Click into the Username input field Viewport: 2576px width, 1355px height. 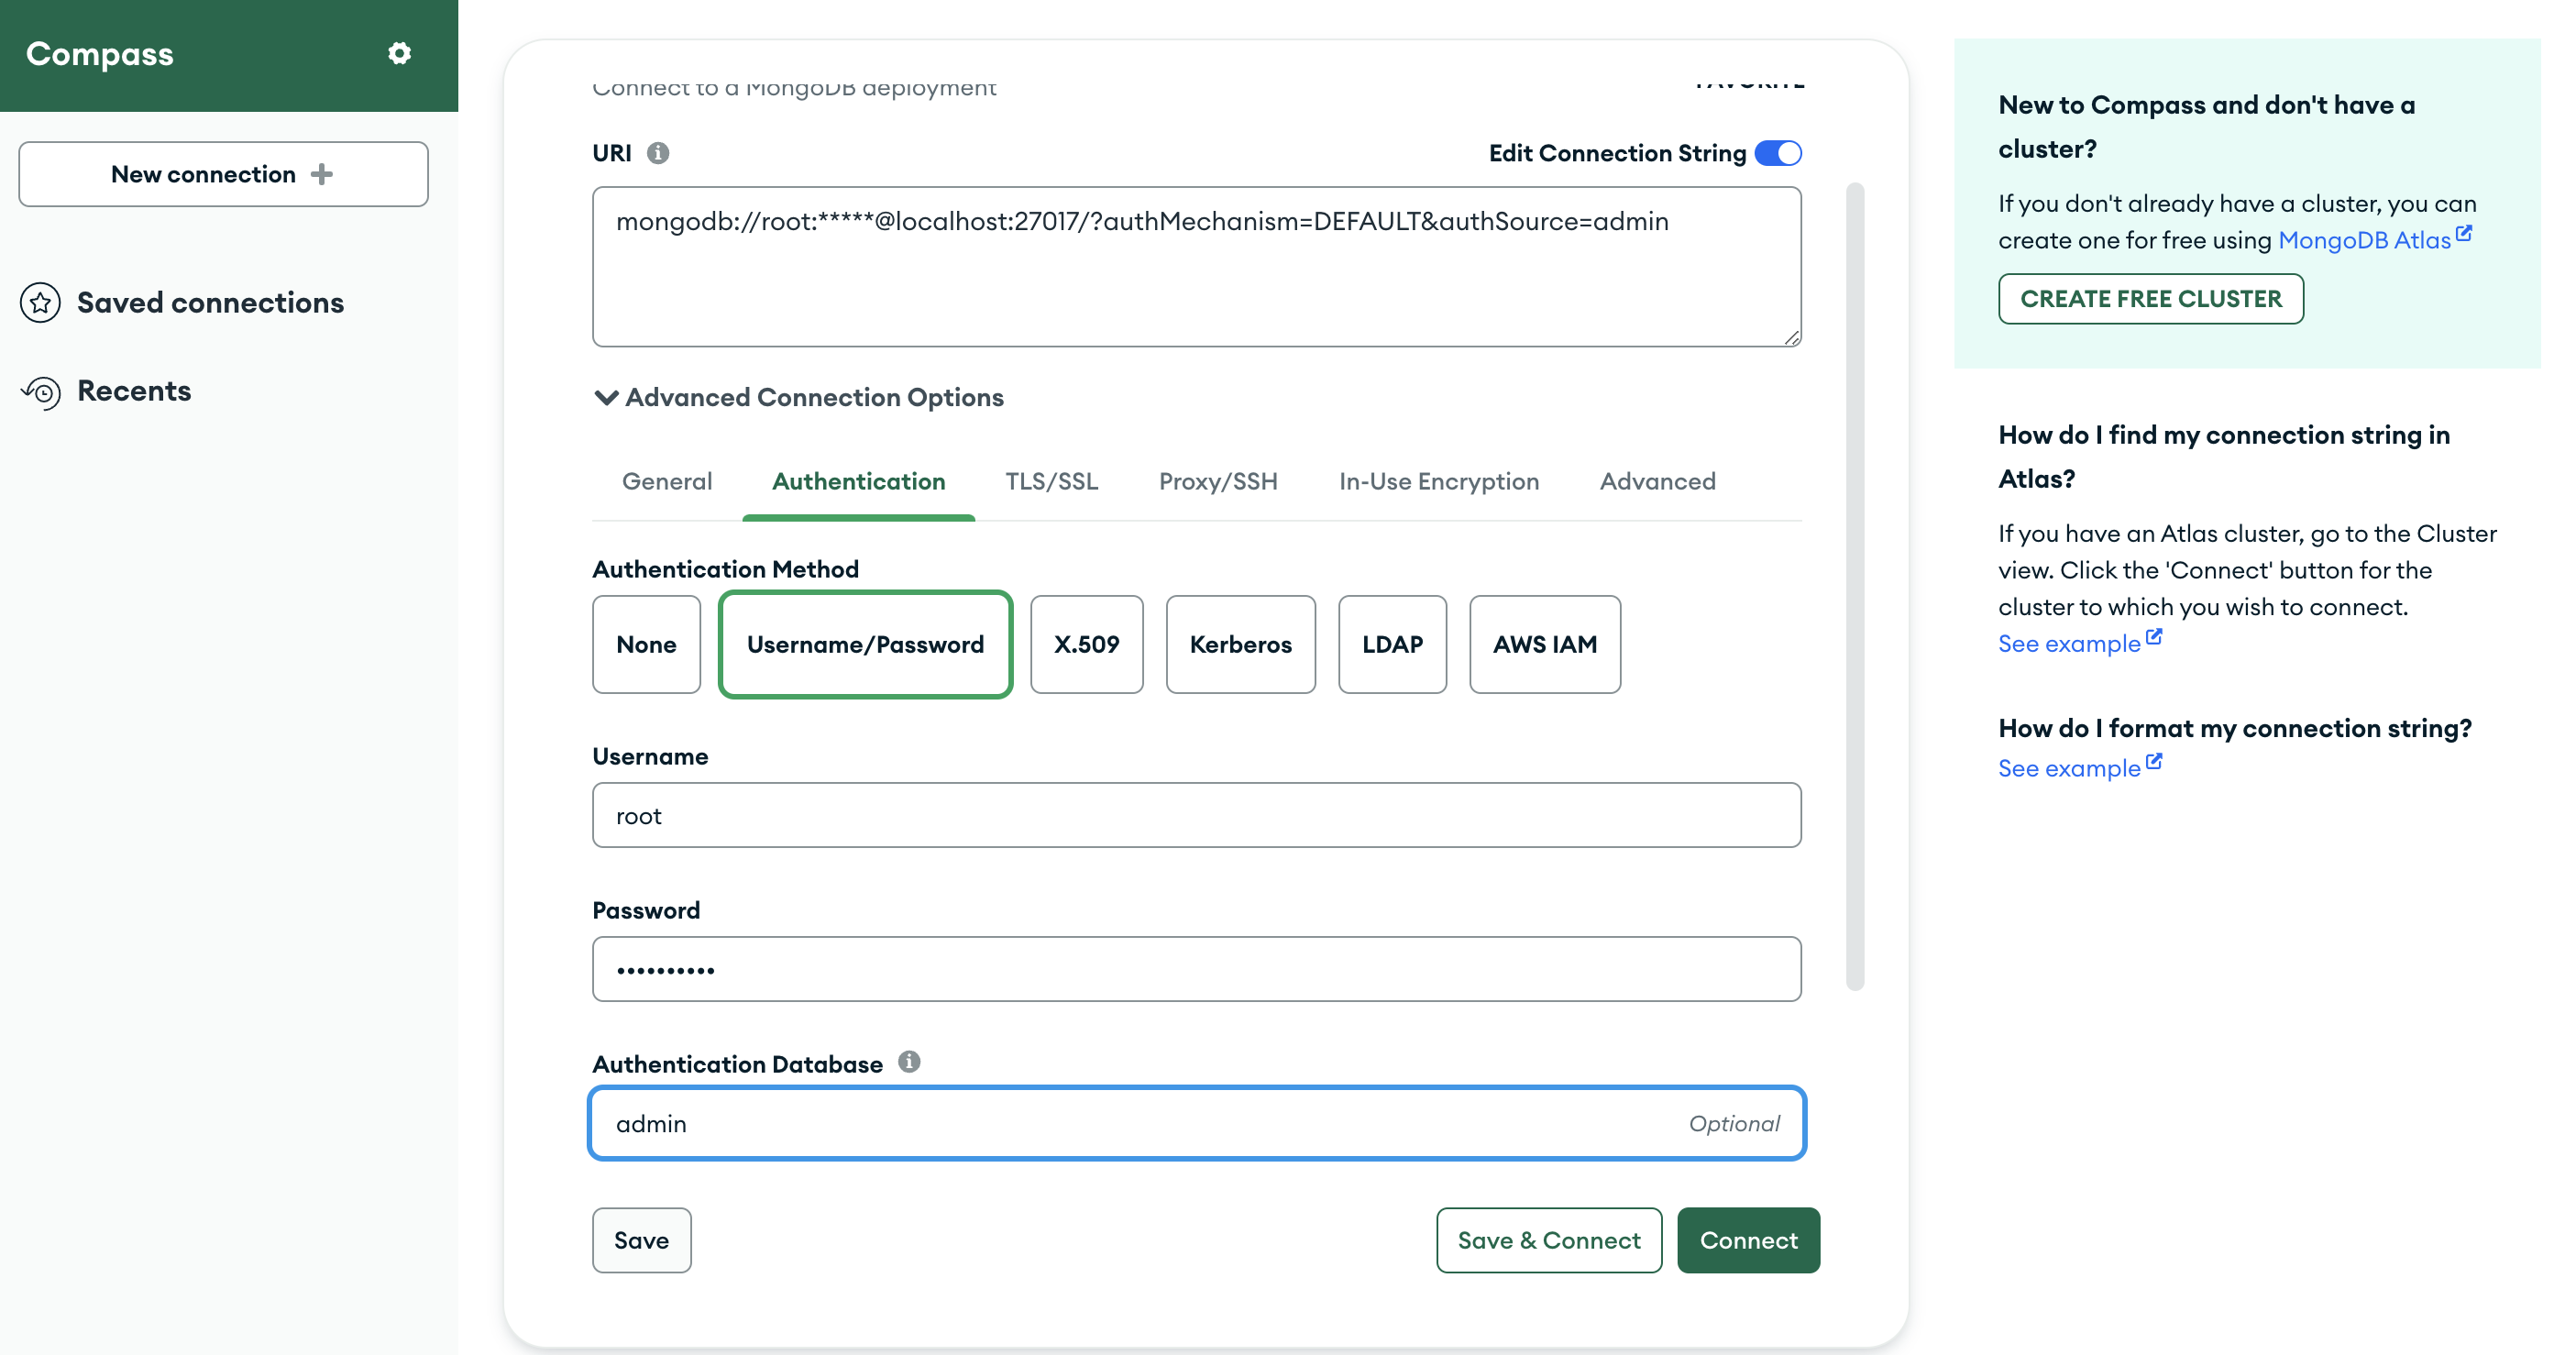(x=1196, y=815)
